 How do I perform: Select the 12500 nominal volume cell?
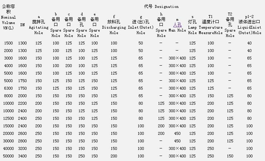click(8, 118)
